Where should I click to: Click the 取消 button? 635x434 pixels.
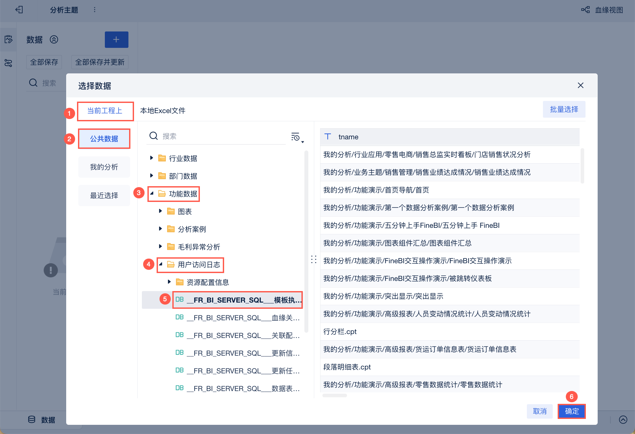tap(539, 411)
